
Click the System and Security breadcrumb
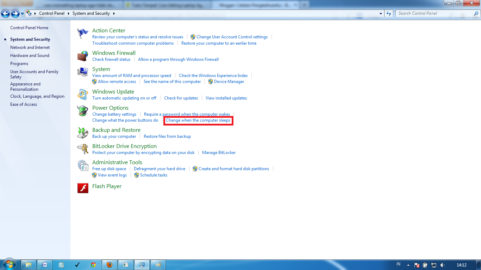(x=91, y=13)
